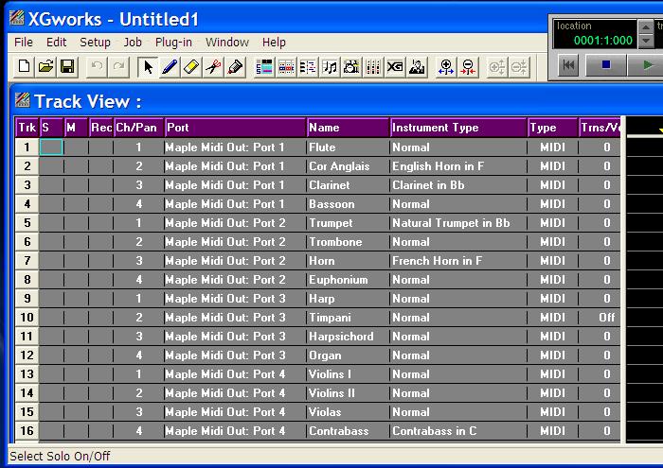The image size is (663, 468).
Task: Open the Track View window icon
Action: (x=264, y=67)
